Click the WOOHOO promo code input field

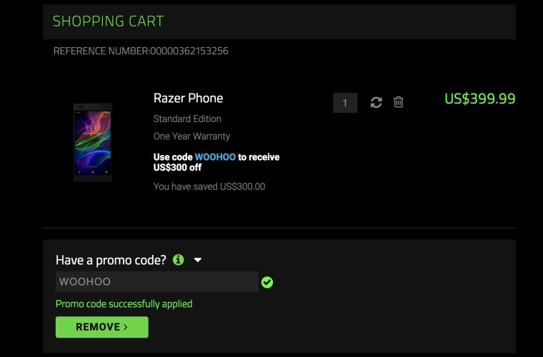tap(156, 282)
